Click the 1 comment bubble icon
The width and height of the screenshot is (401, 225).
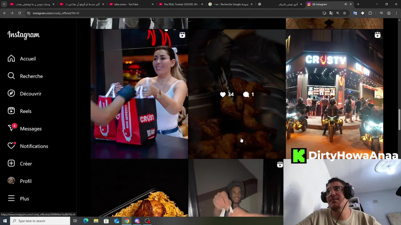(x=246, y=94)
